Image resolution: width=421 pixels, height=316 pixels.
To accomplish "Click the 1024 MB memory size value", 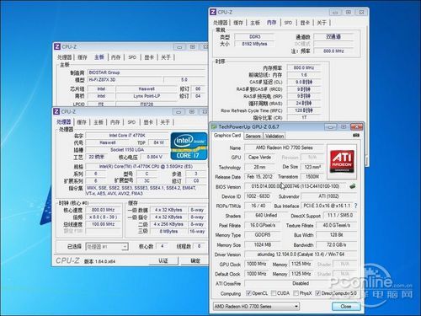I will [263, 244].
